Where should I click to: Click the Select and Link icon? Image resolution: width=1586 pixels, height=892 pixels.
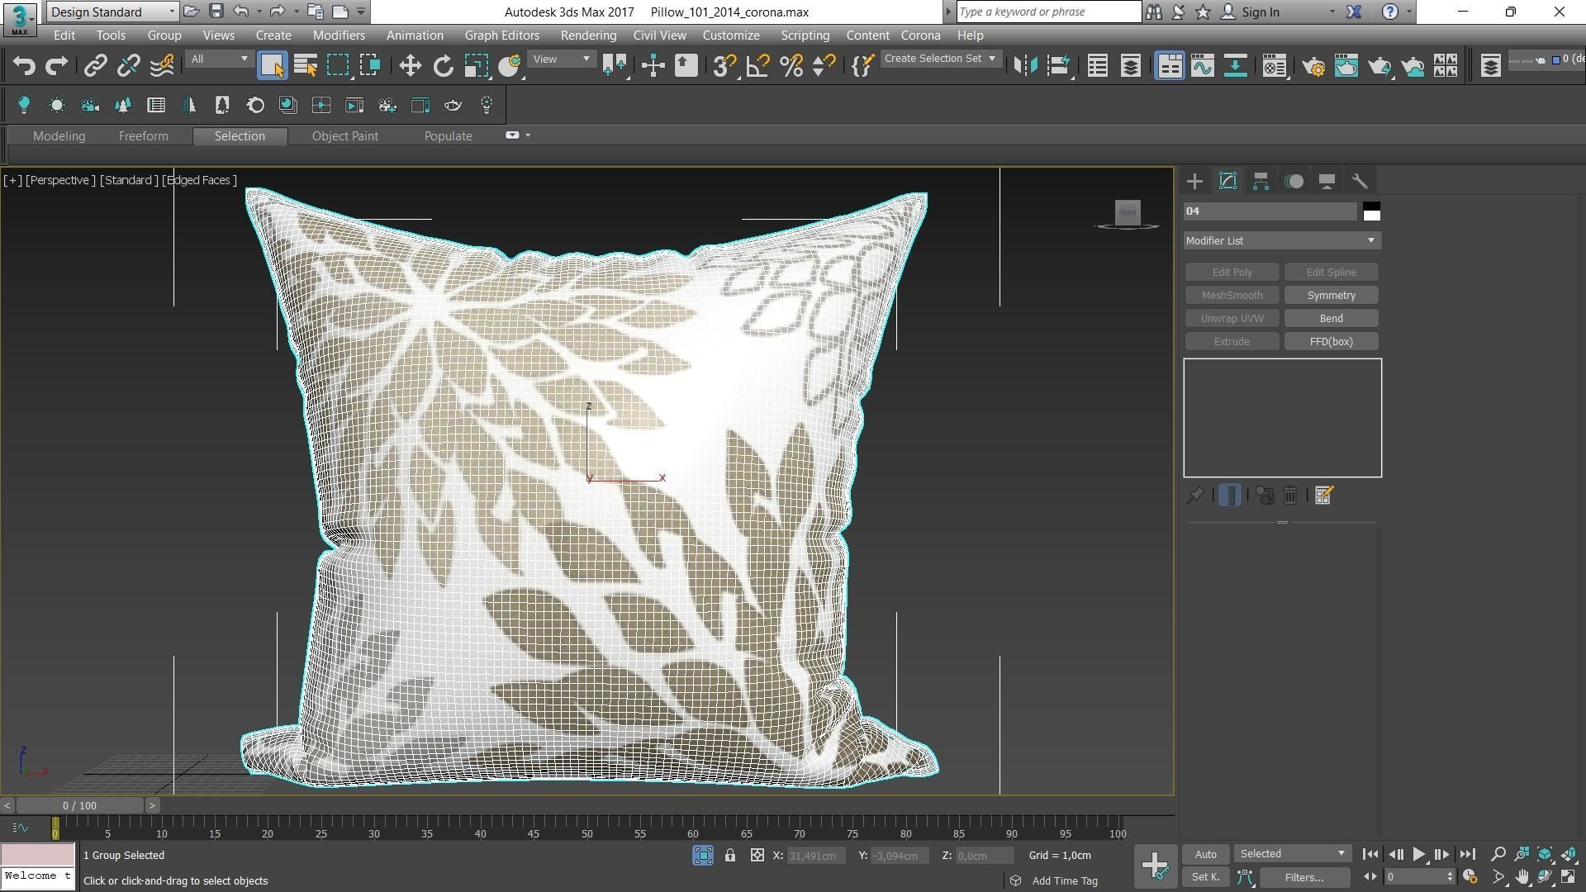95,66
